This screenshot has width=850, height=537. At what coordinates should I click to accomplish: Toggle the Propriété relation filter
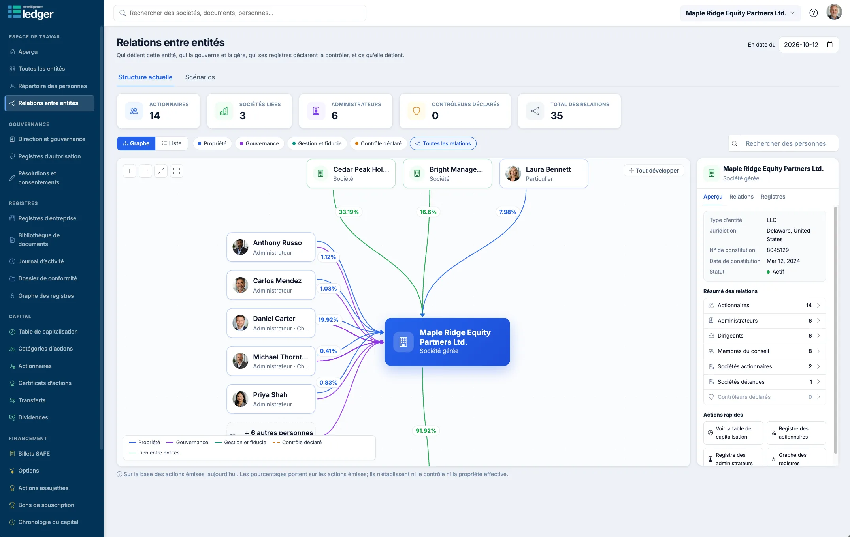[212, 143]
